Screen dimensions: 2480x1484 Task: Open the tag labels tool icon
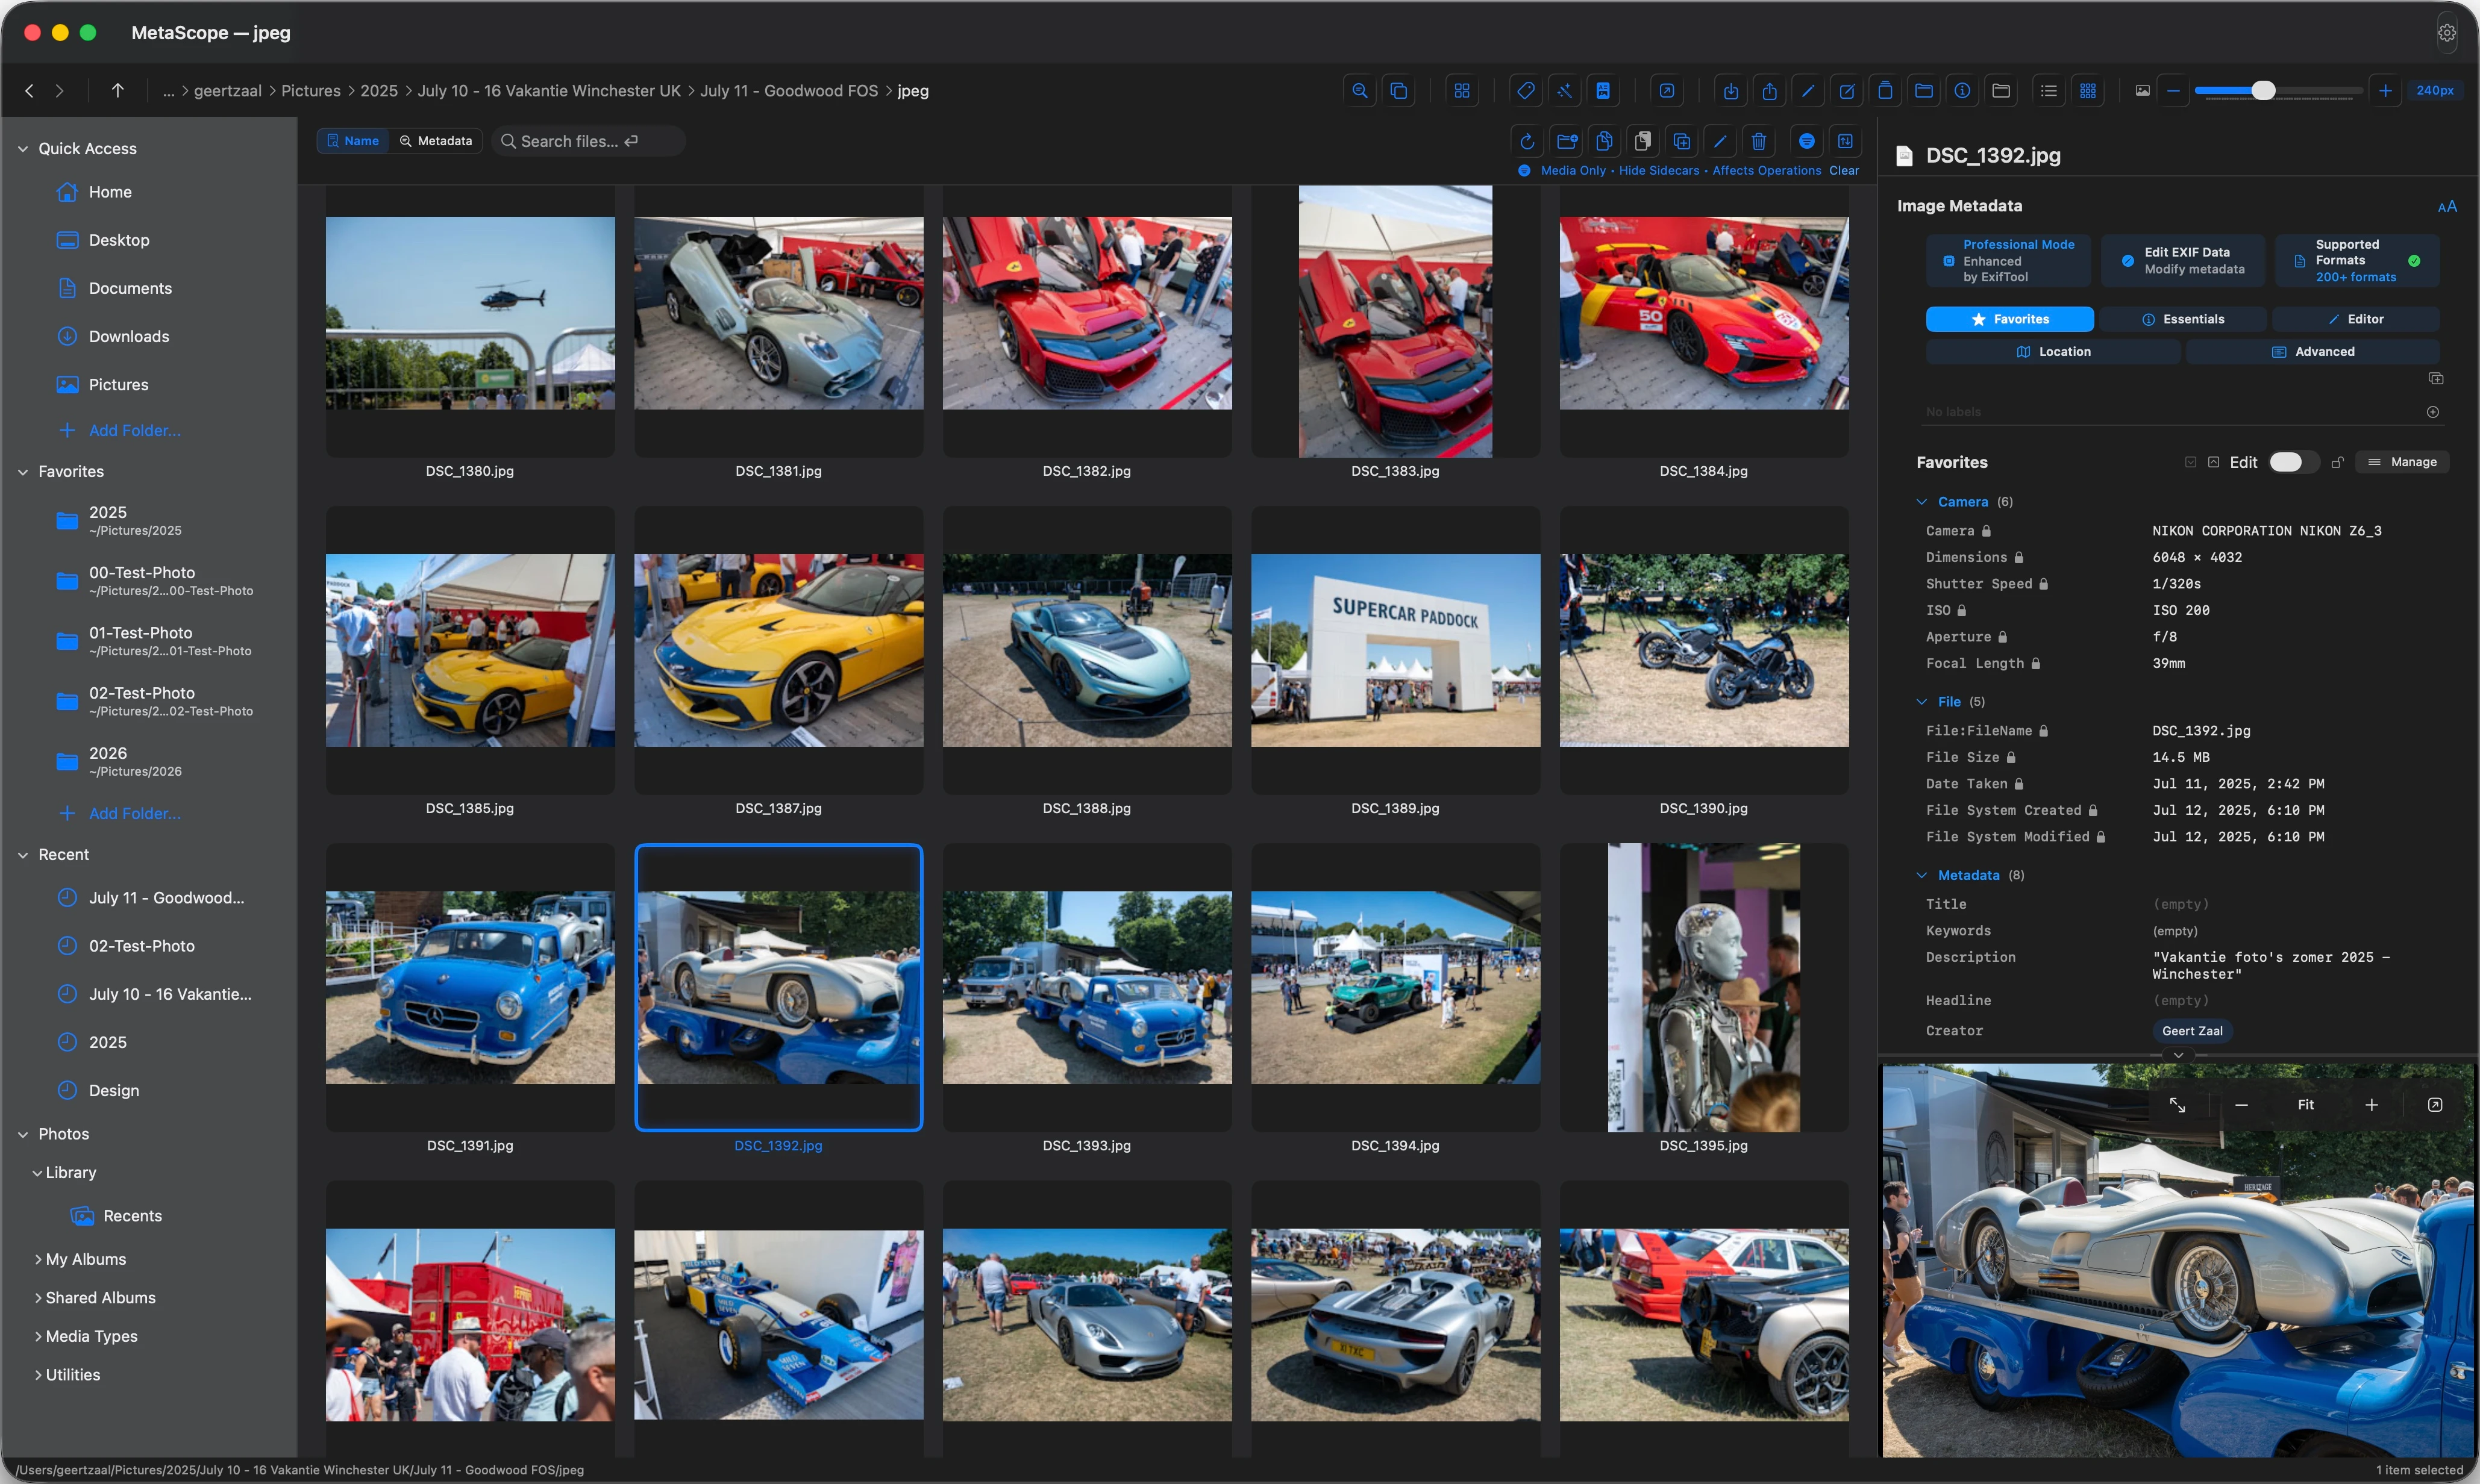click(1526, 91)
